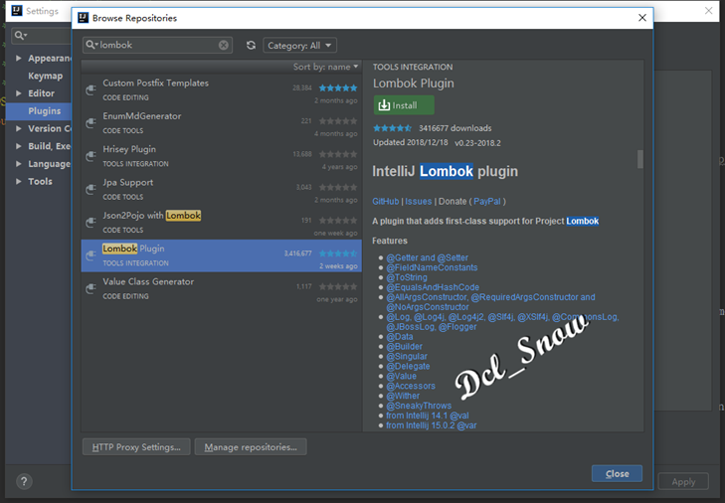Viewport: 725px width, 503px height.
Task: Click the Apply button in Settings
Action: pos(683,481)
